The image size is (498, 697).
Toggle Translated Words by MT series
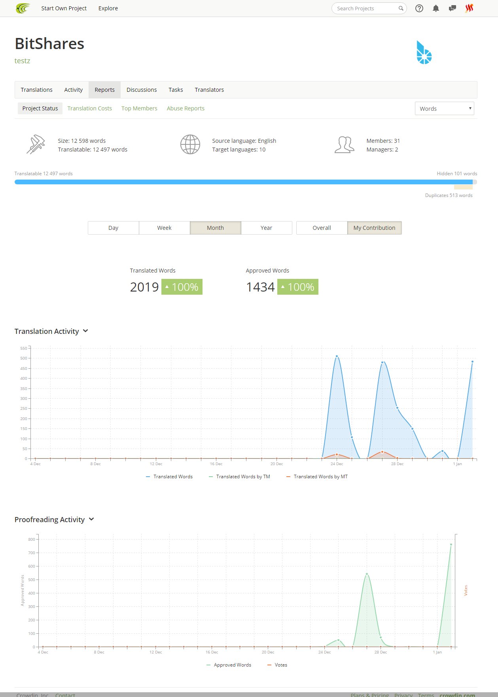tap(317, 477)
